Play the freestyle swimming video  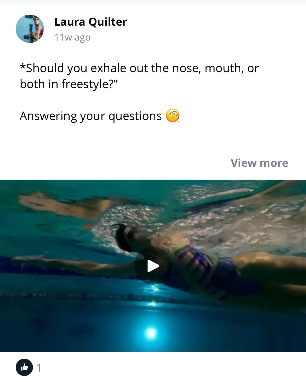[153, 266]
